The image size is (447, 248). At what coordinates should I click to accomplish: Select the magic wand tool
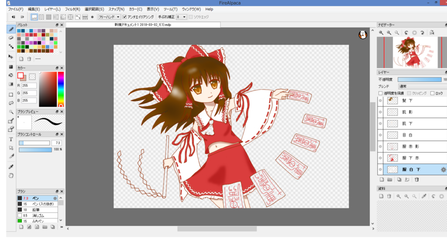coord(11,112)
